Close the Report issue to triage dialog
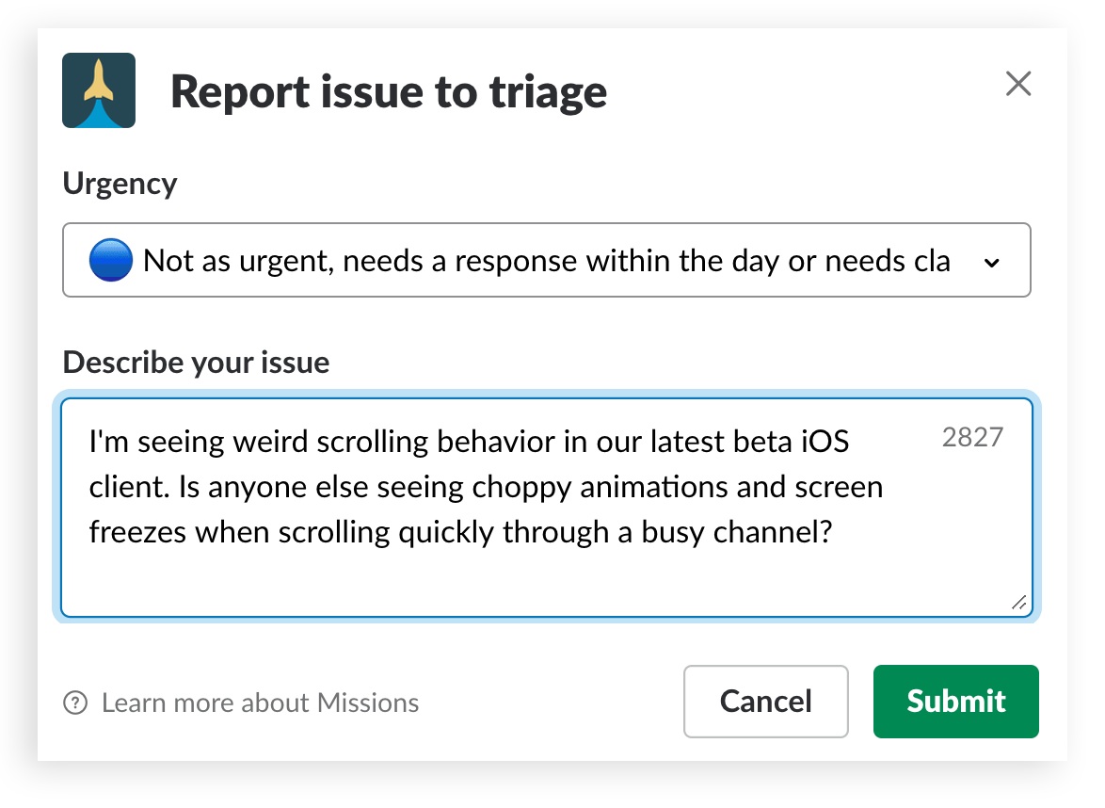1105x808 pixels. click(x=1018, y=85)
